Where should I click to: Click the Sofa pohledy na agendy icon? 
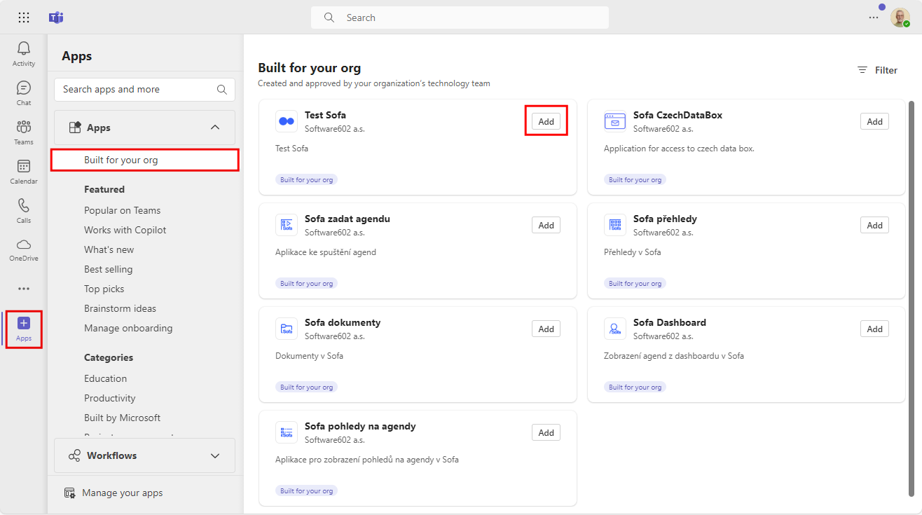point(287,432)
